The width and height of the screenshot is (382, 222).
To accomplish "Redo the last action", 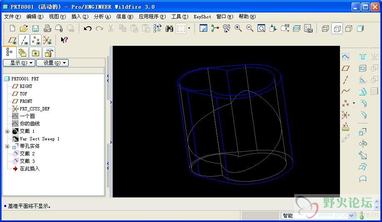I will pos(99,29).
